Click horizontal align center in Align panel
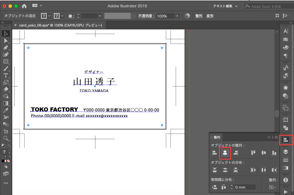 point(225,153)
